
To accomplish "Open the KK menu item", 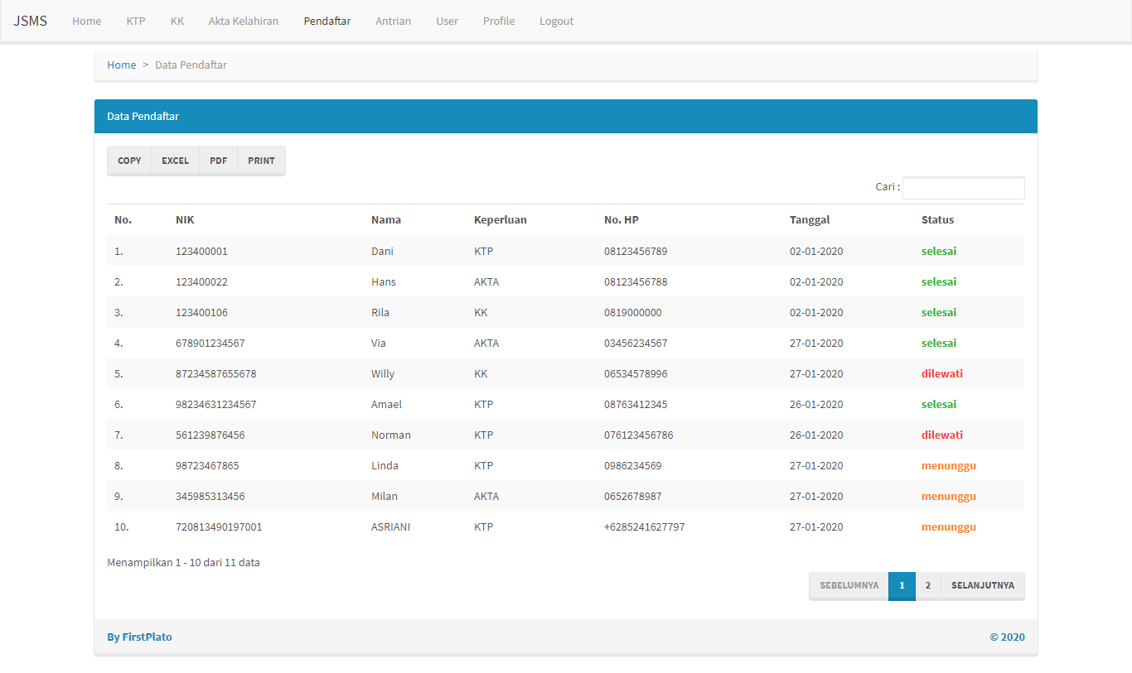I will [x=177, y=21].
